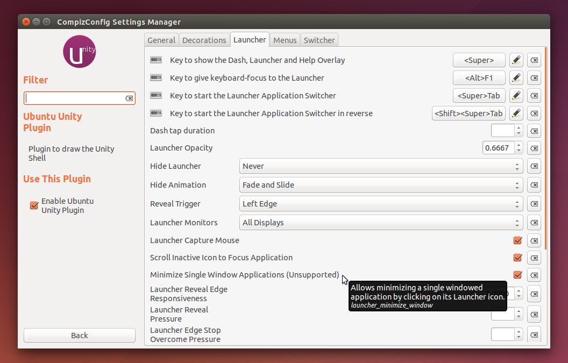Image resolution: width=568 pixels, height=363 pixels.
Task: Reset Launcher Reveal Pressure to default
Action: point(534,315)
